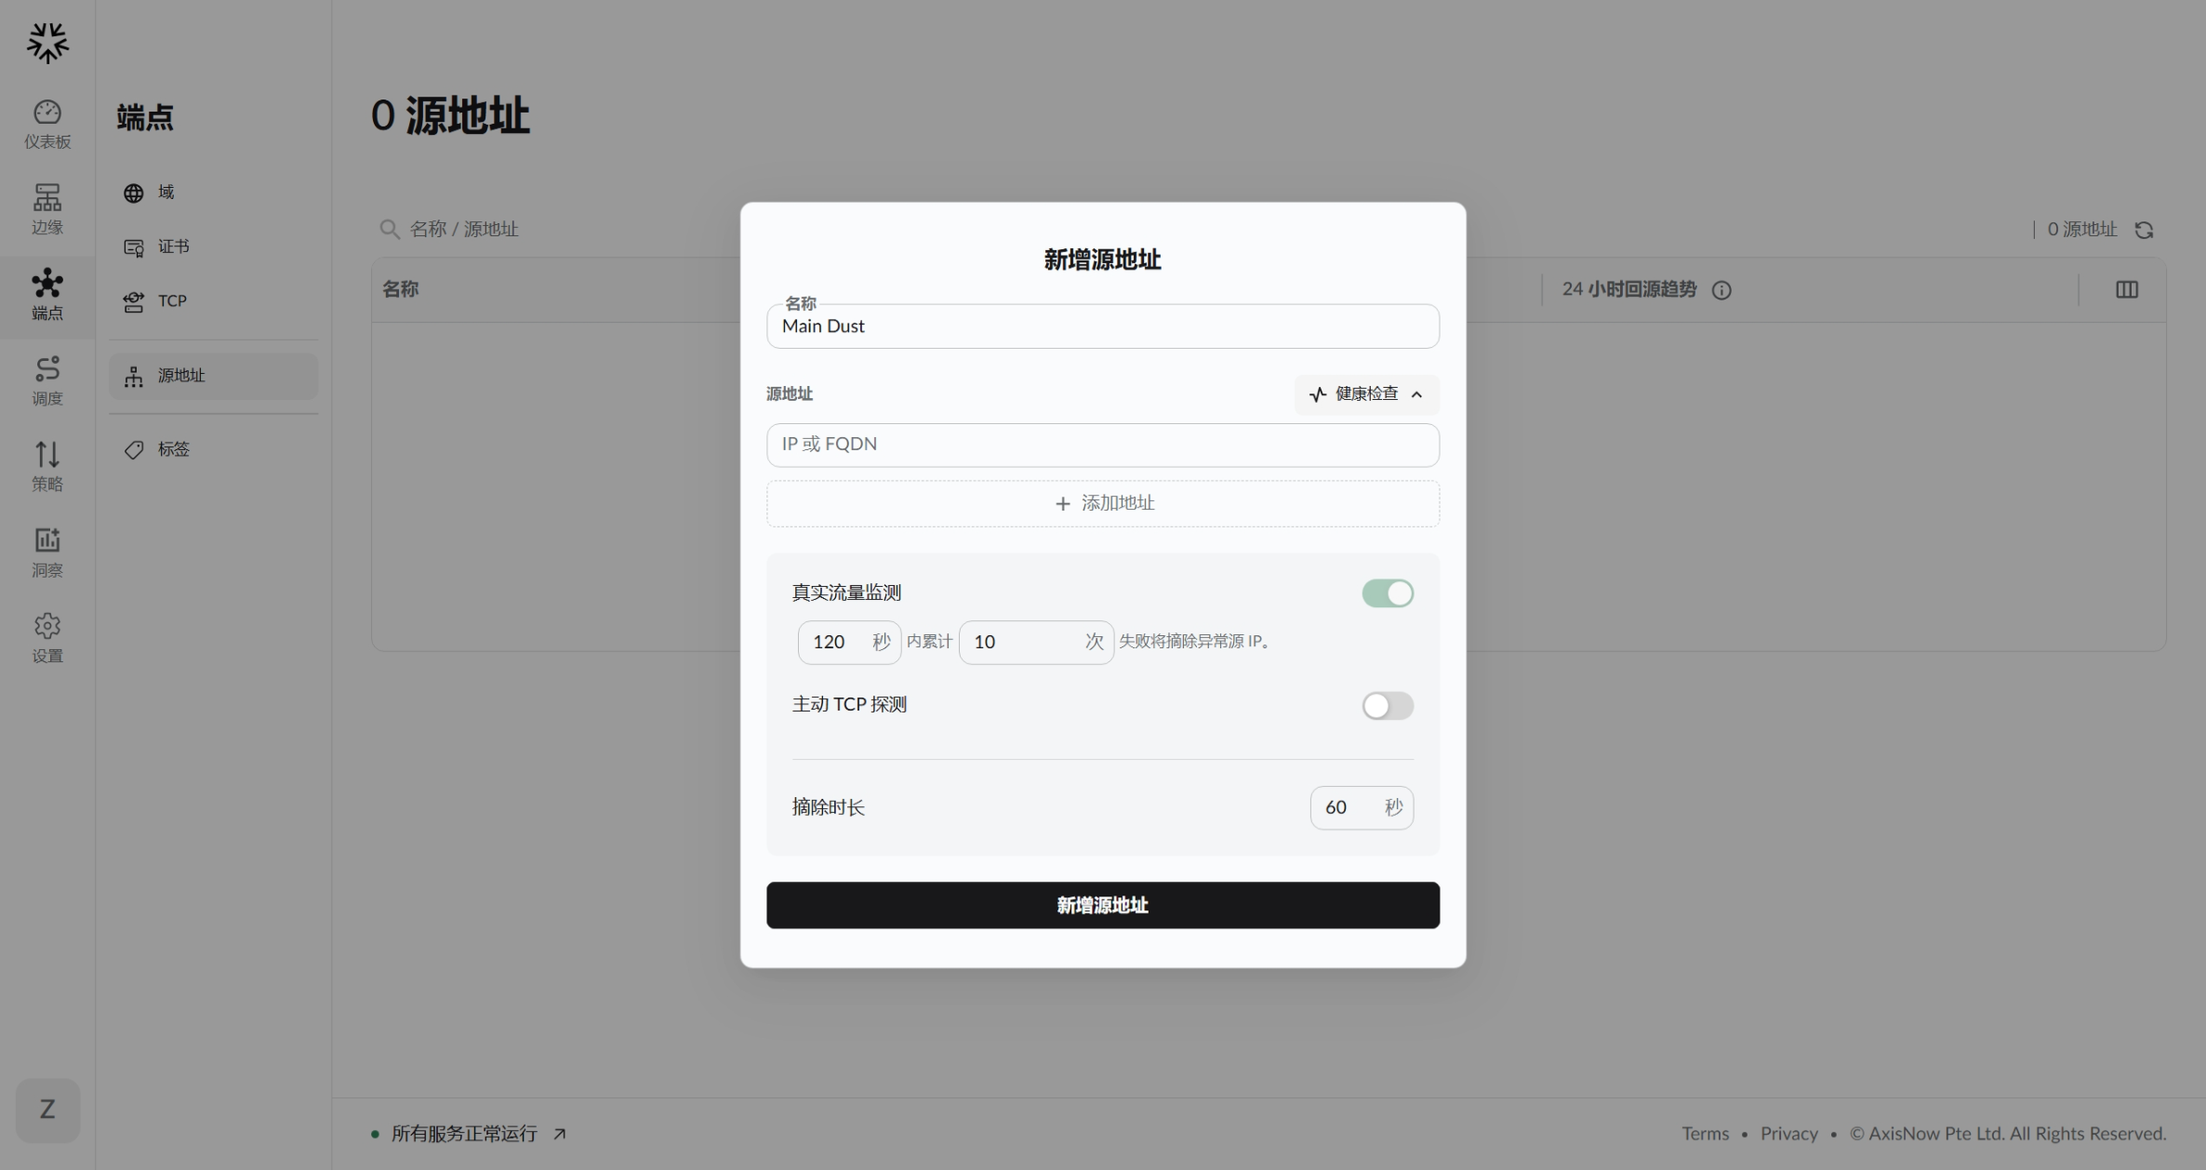Enable the 主动 TCP 探测 toggle
The image size is (2206, 1170).
1388,706
